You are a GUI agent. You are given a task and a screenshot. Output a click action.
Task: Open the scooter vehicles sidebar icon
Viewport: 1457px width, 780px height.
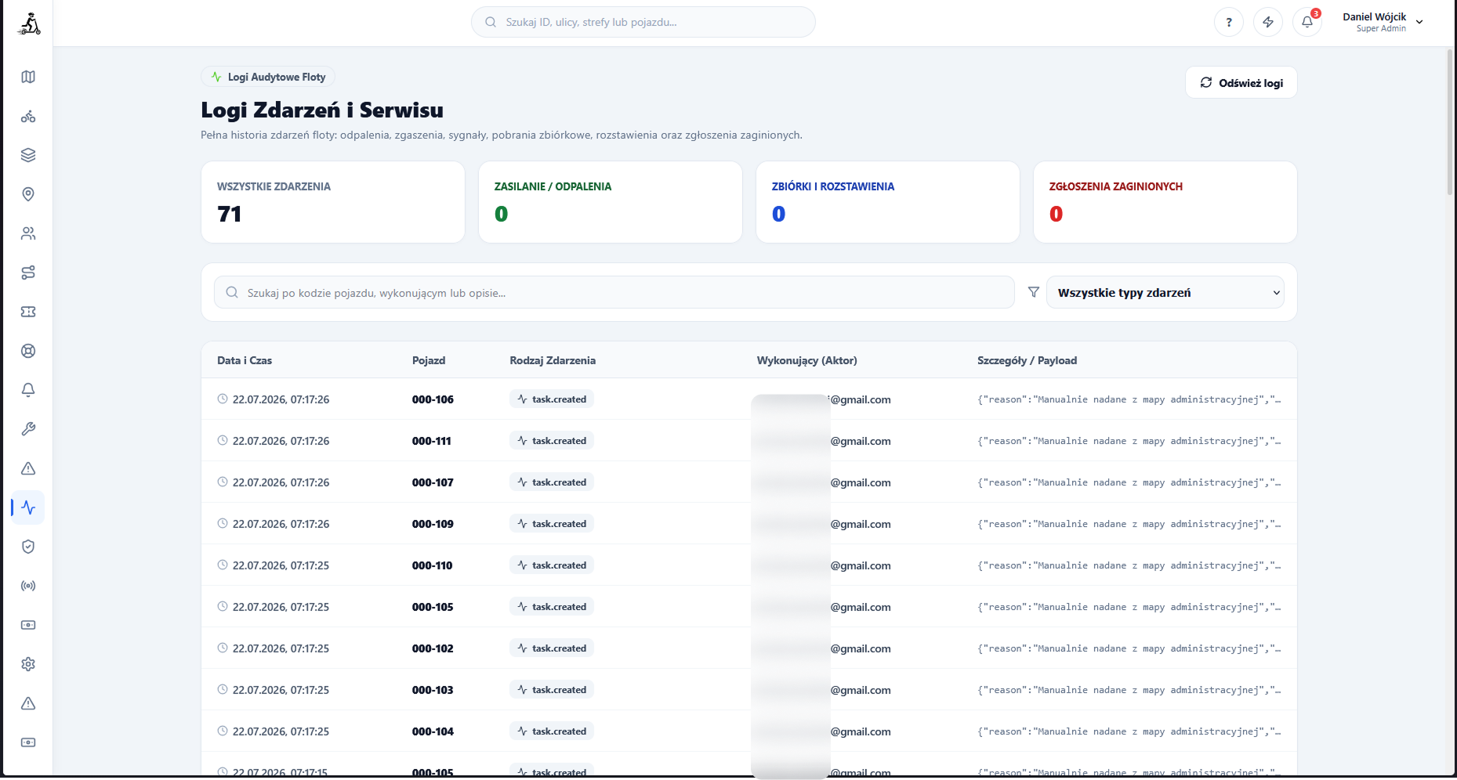click(x=28, y=116)
